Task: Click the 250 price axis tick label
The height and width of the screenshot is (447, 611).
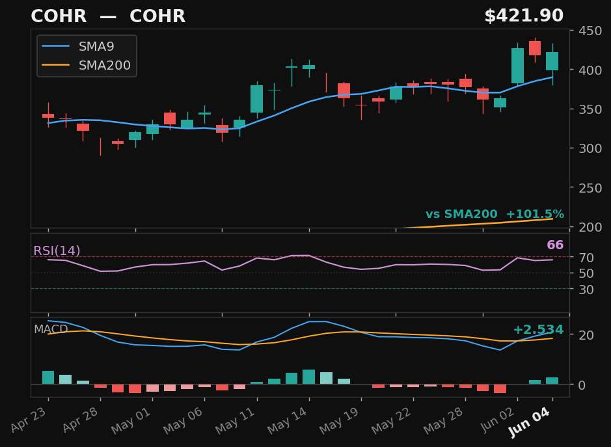Action: (x=590, y=188)
